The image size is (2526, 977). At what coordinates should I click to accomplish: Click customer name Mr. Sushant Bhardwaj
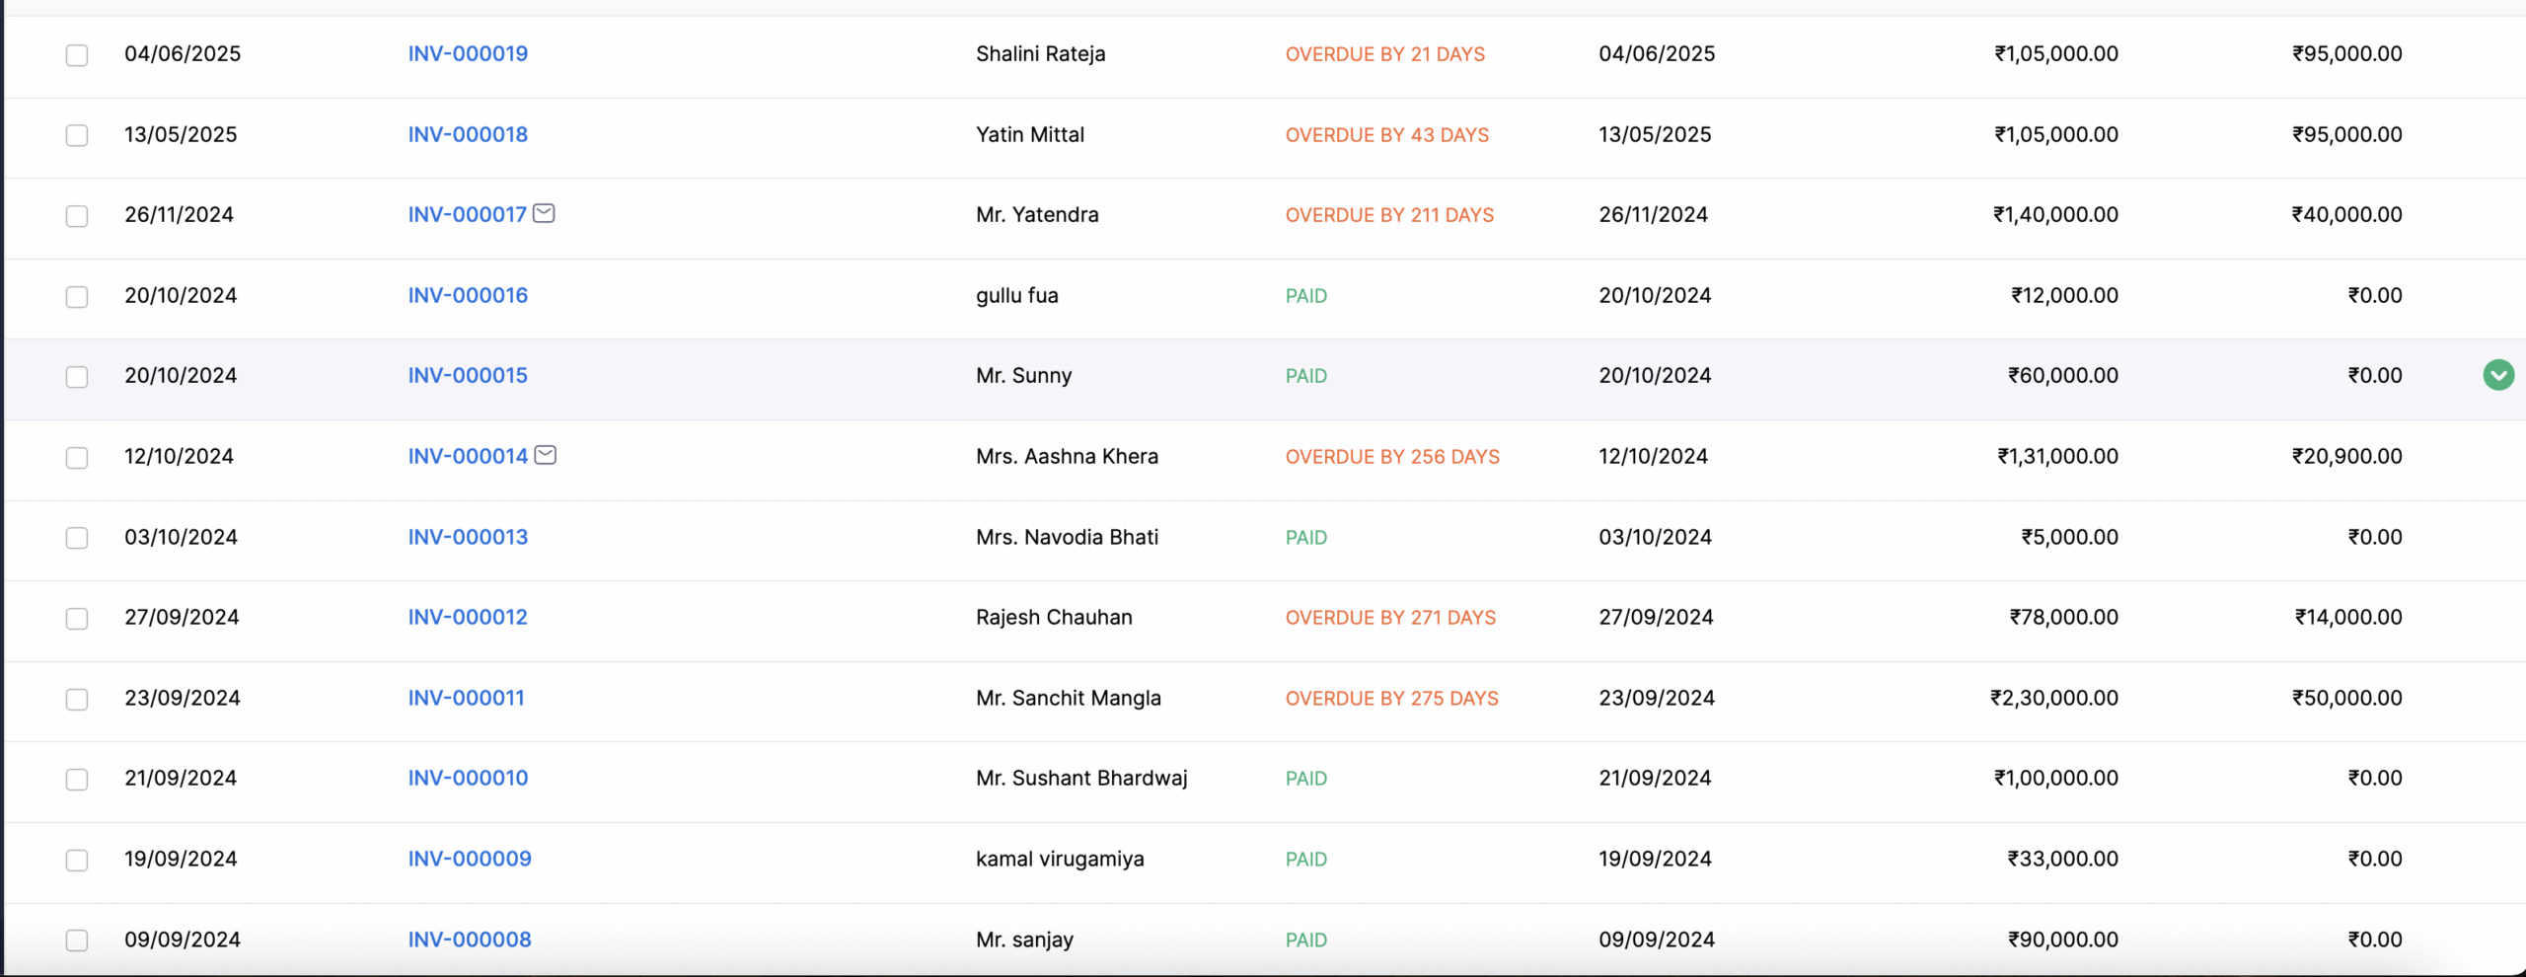(1081, 779)
